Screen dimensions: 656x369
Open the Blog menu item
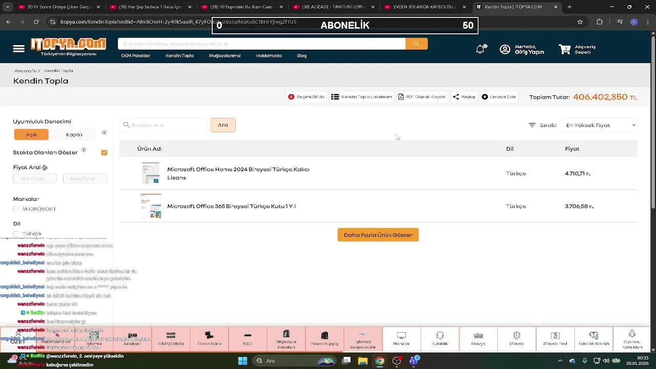302,55
